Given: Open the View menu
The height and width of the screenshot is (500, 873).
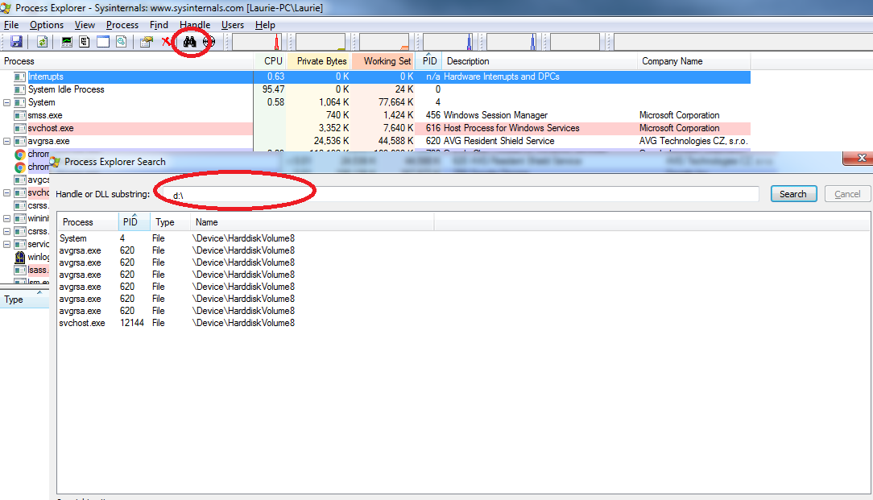Looking at the screenshot, I should tap(85, 25).
